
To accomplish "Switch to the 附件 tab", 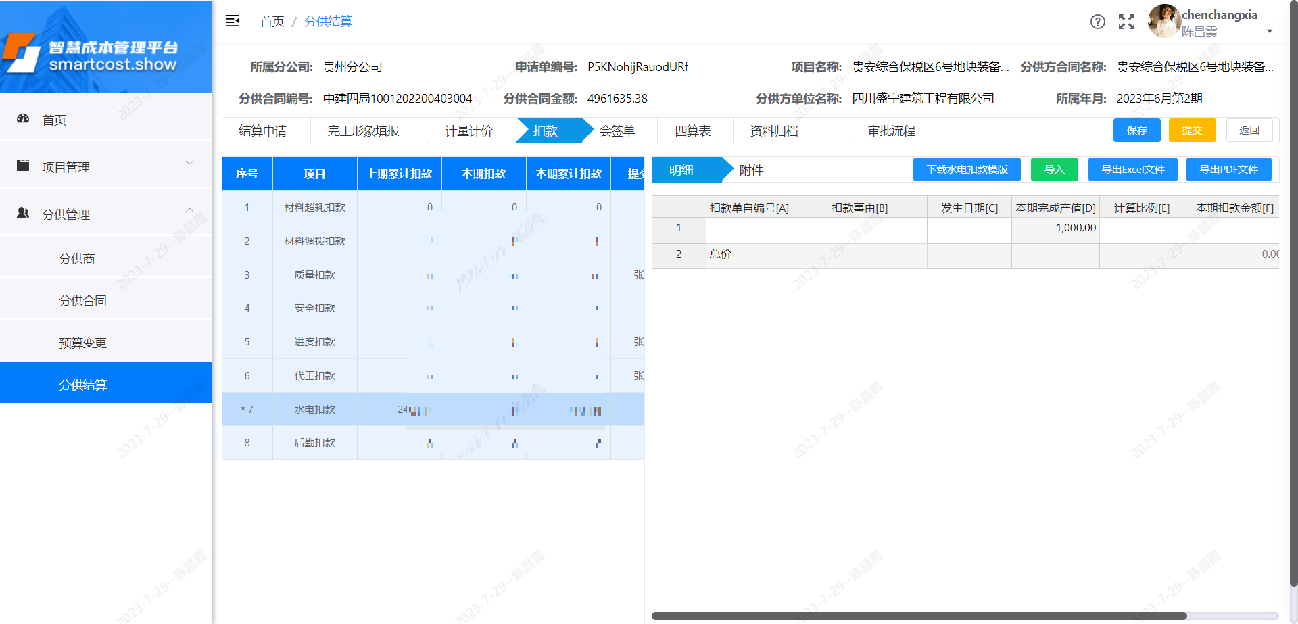I will tap(752, 170).
